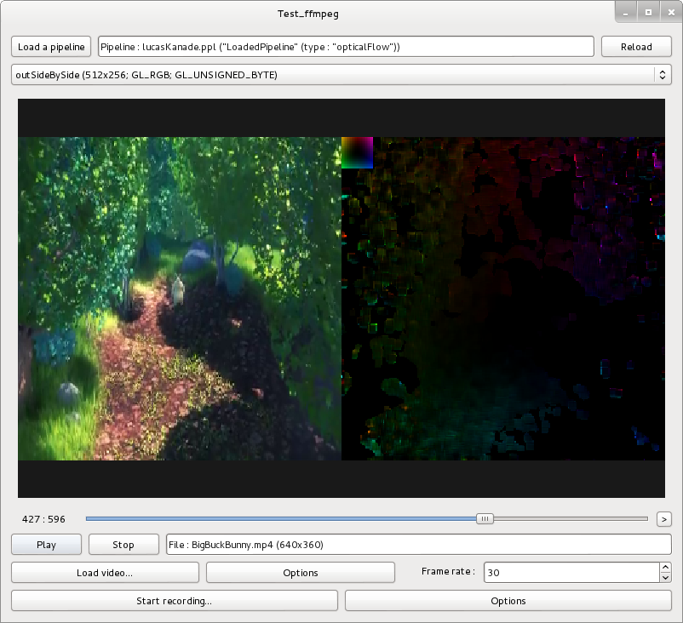Click Start recording button
Screen dimensions: 683x623
point(174,601)
